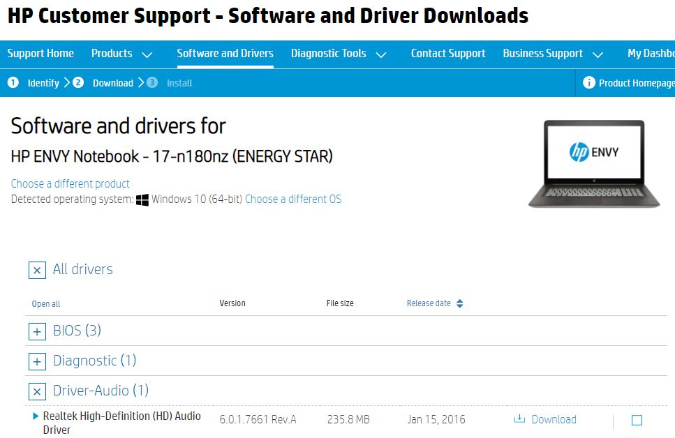Click Choose a different OS link
Viewport: 675px width, 438px height.
pyautogui.click(x=293, y=199)
